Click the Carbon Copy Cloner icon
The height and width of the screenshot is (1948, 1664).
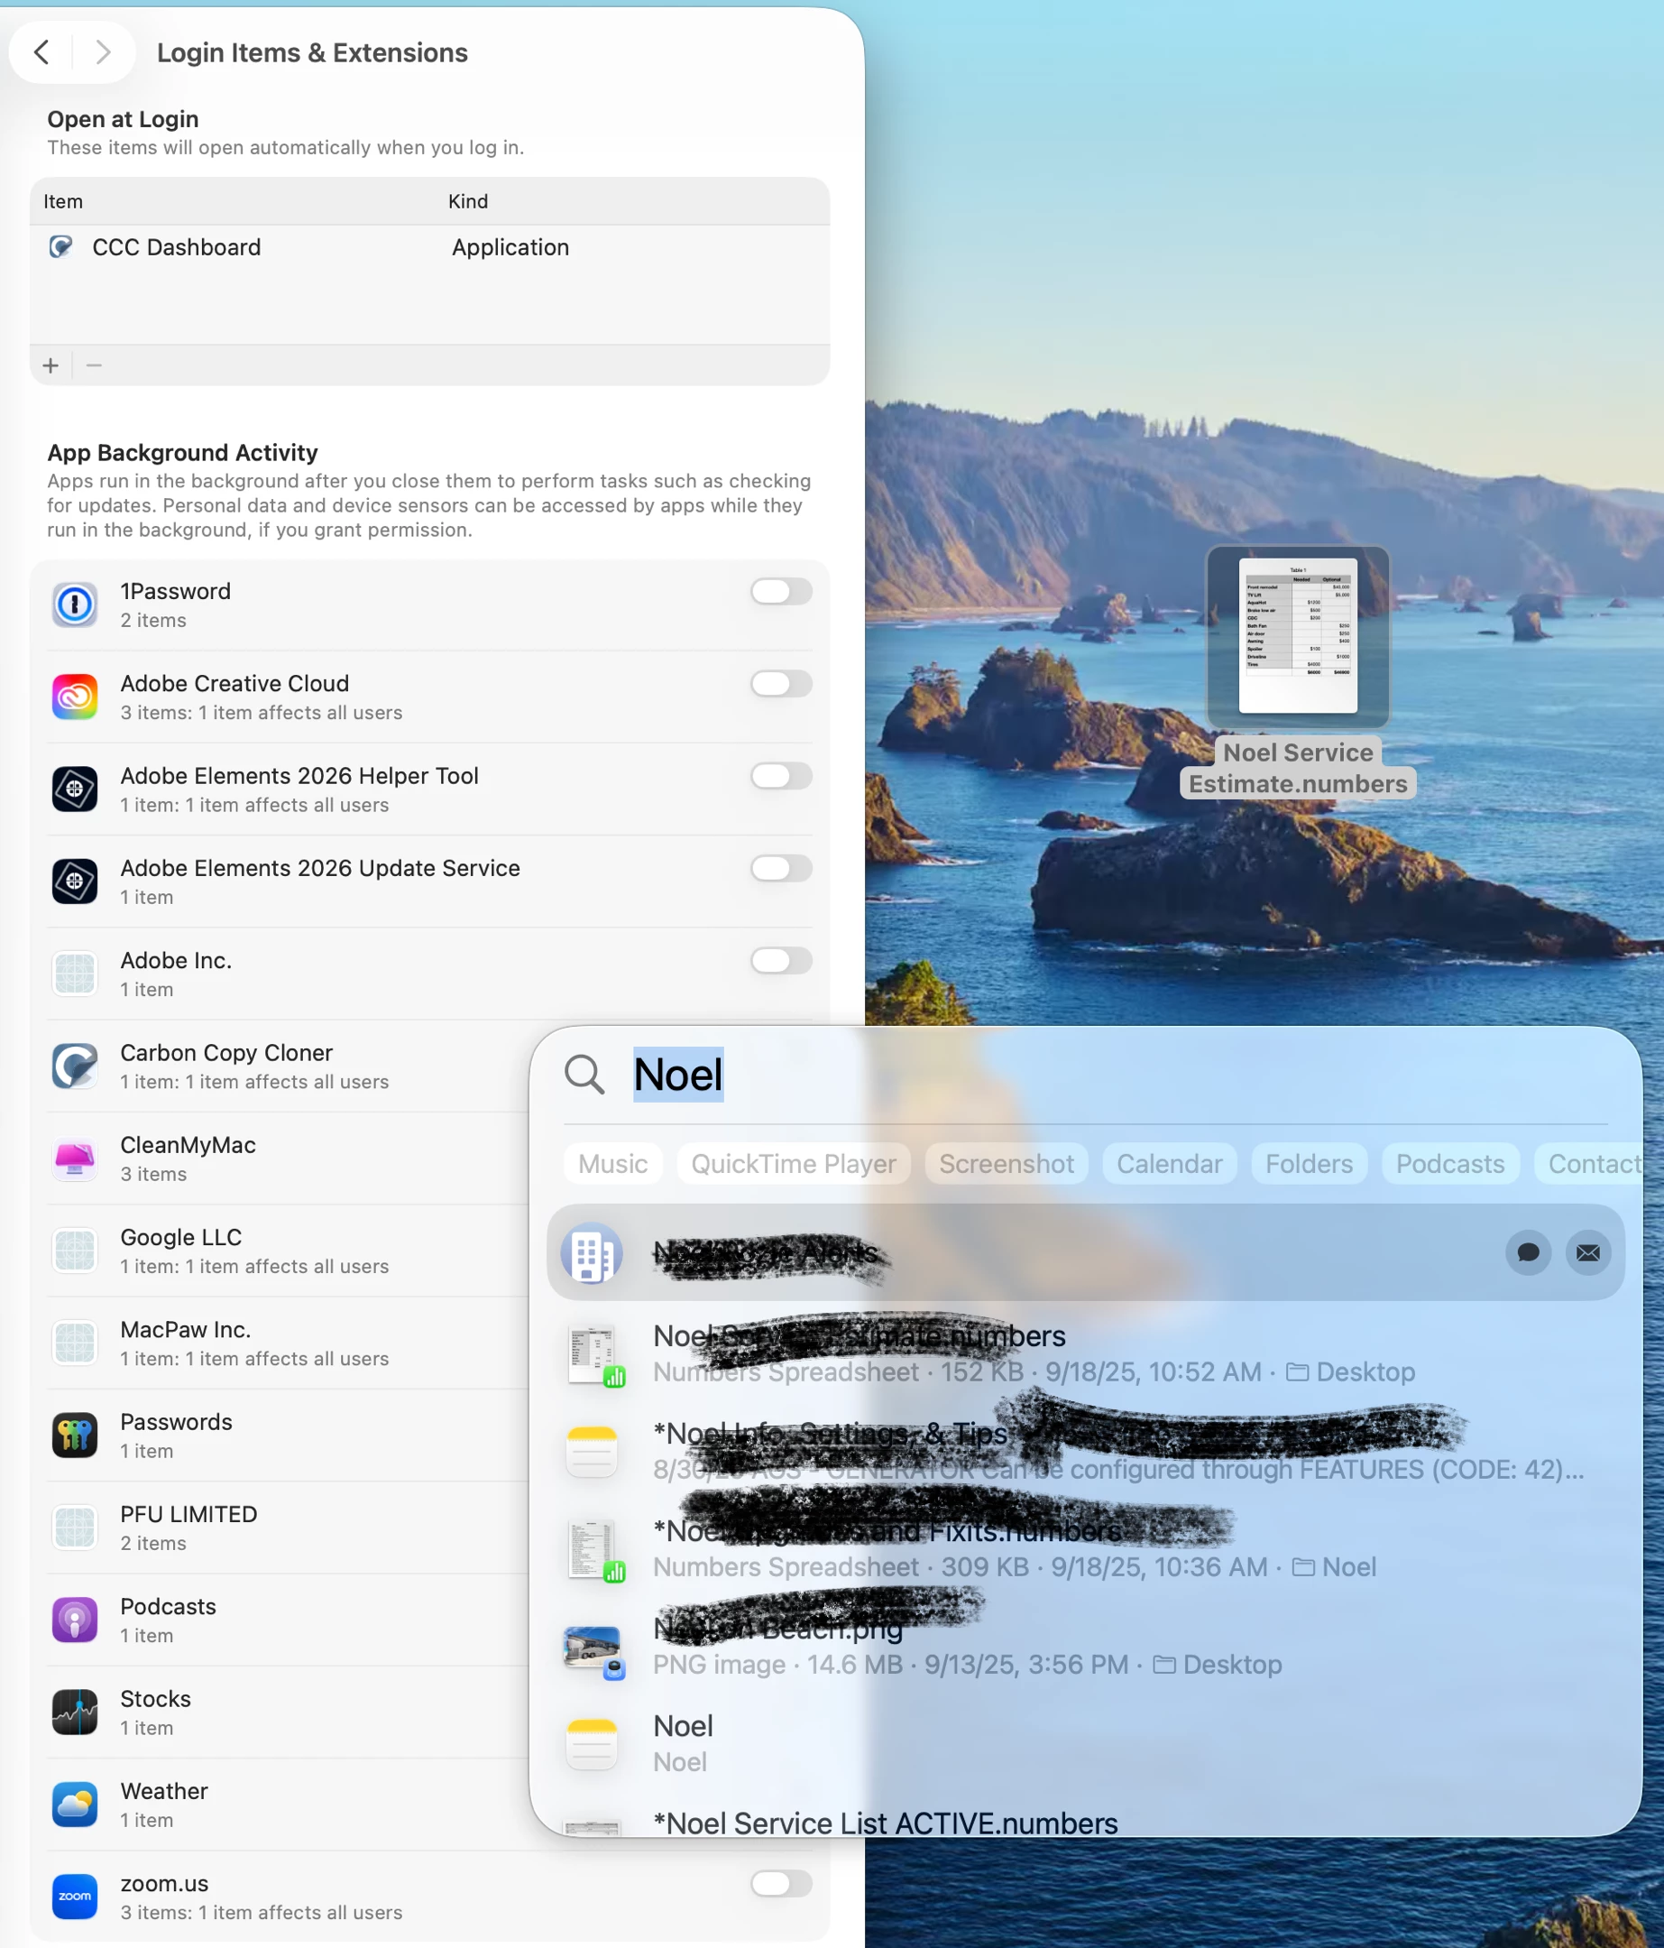coord(75,1066)
